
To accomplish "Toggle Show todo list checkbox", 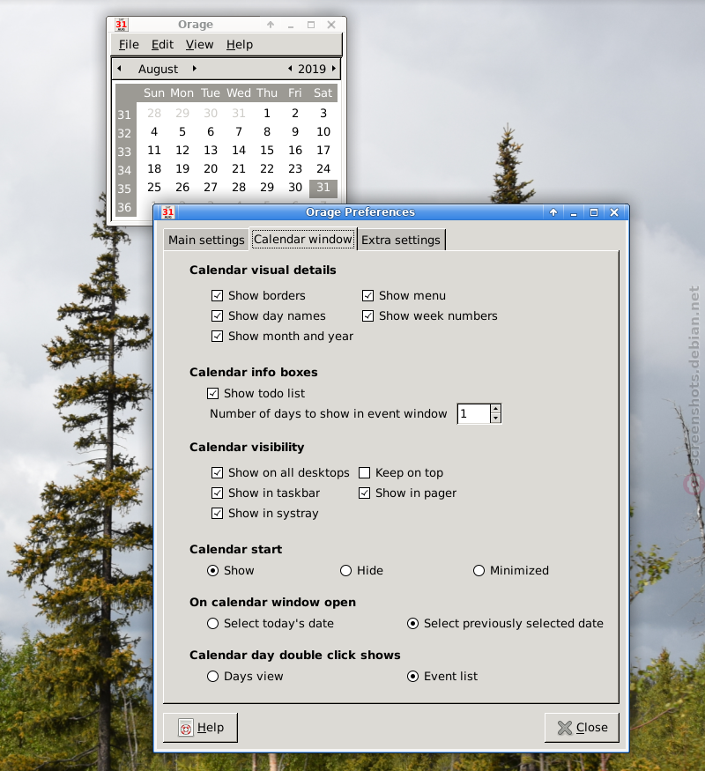I will (213, 393).
